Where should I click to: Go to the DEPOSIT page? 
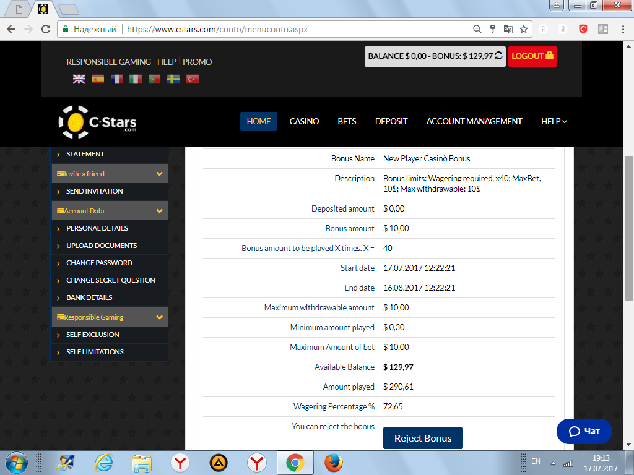391,121
